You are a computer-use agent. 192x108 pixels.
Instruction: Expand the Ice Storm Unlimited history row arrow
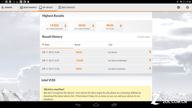click(150, 60)
